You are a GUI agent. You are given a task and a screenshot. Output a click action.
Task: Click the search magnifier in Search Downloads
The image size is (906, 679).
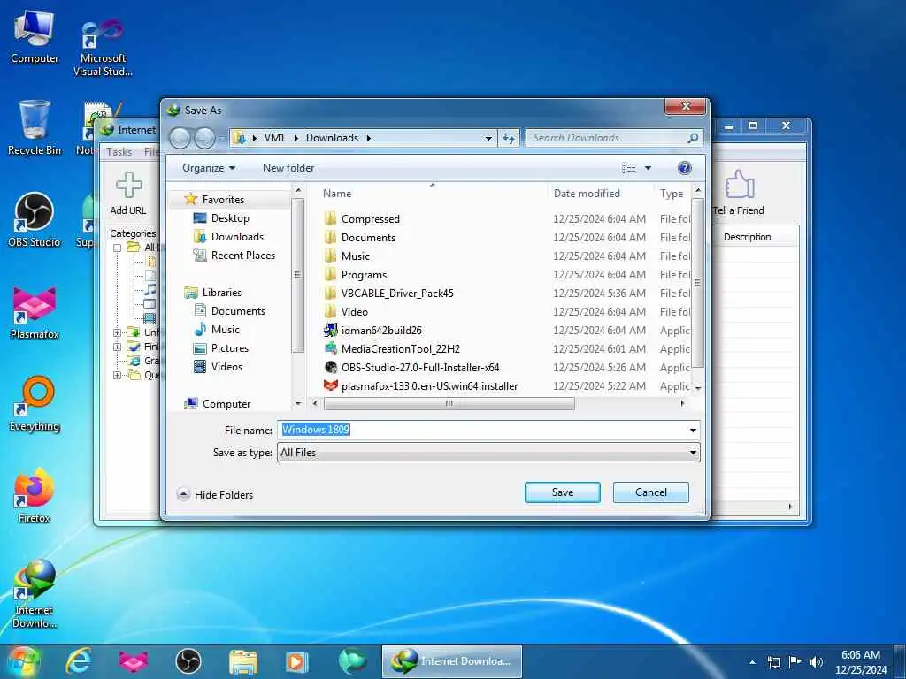[x=693, y=138]
